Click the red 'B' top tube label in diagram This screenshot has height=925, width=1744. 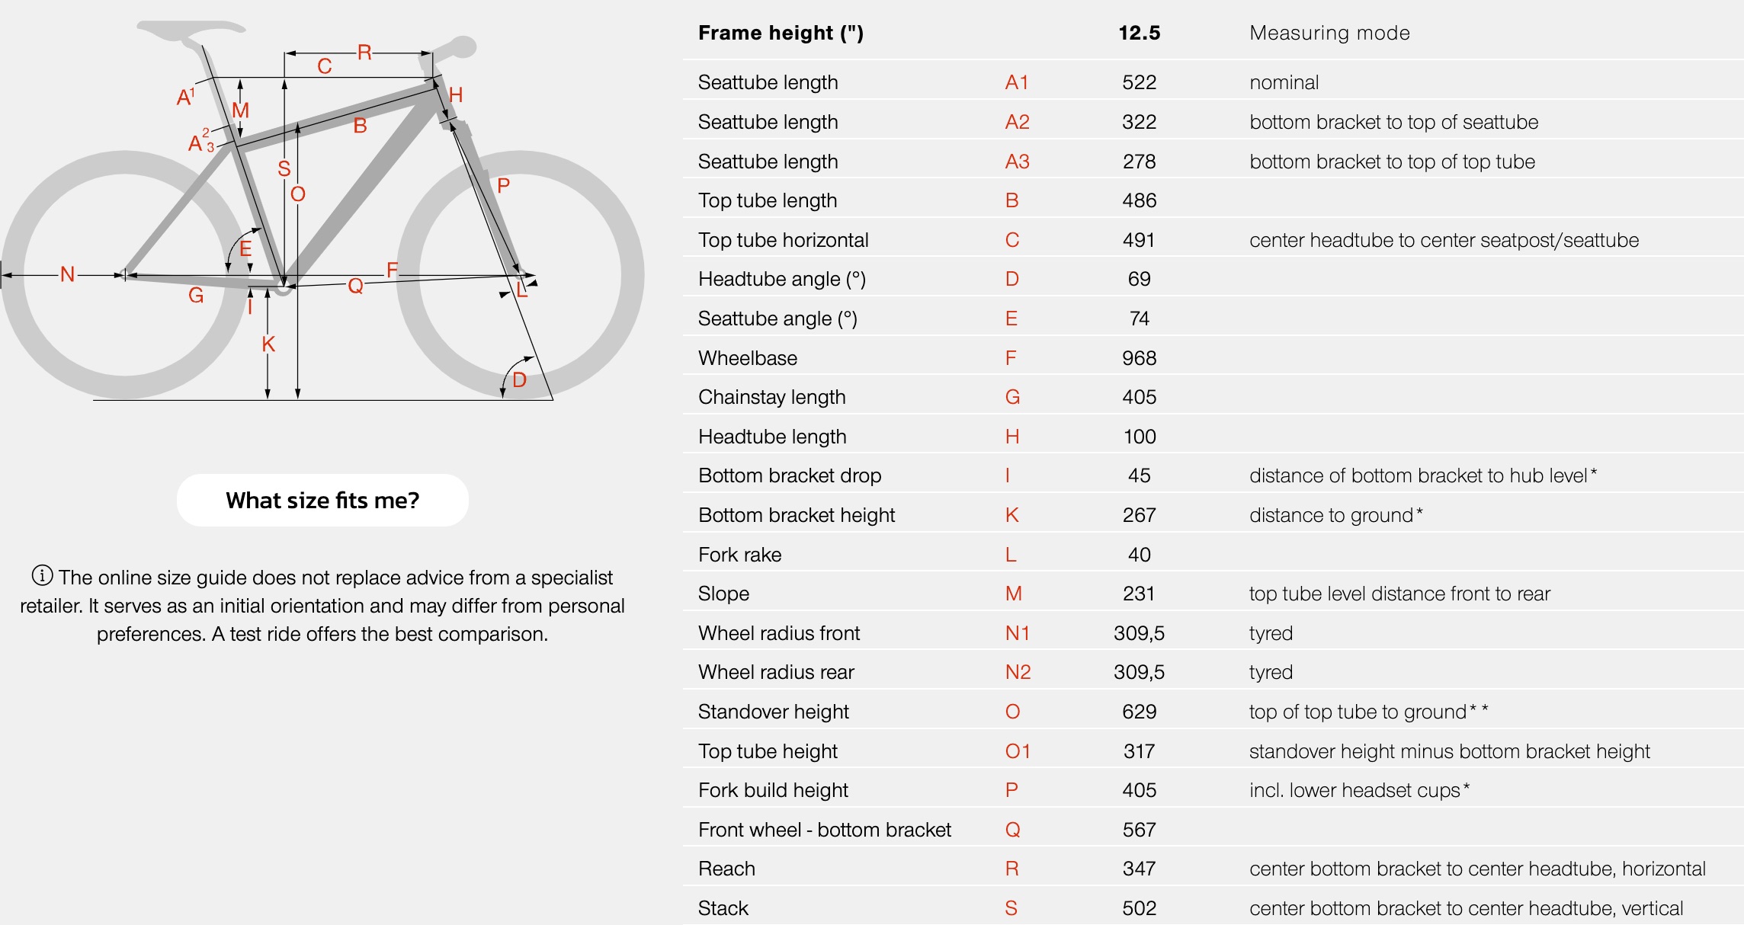pyautogui.click(x=361, y=125)
